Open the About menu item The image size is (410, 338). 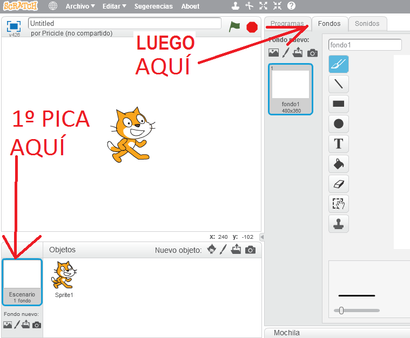tap(190, 6)
